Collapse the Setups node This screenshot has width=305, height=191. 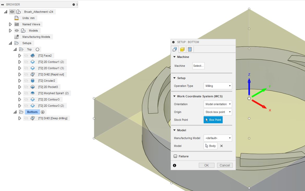coord(10,43)
